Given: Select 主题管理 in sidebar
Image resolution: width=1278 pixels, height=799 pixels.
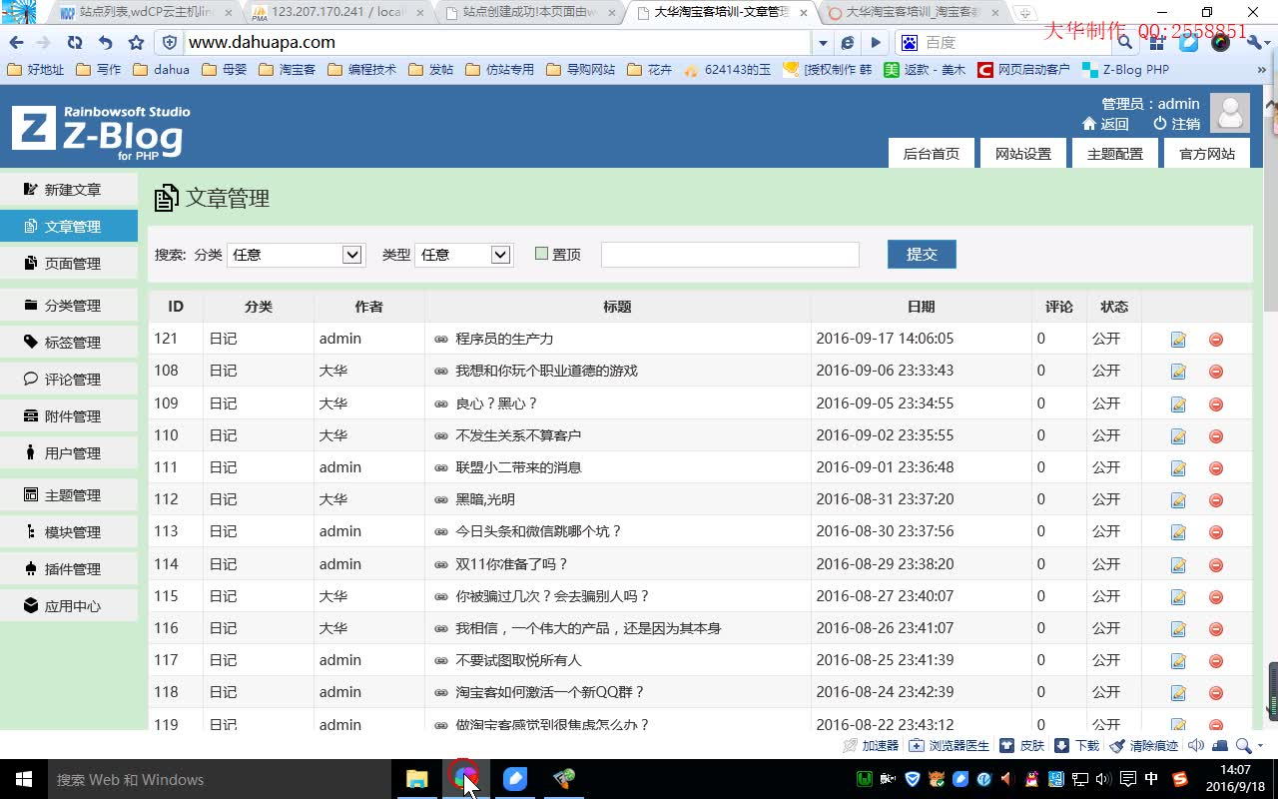Looking at the screenshot, I should click(69, 495).
